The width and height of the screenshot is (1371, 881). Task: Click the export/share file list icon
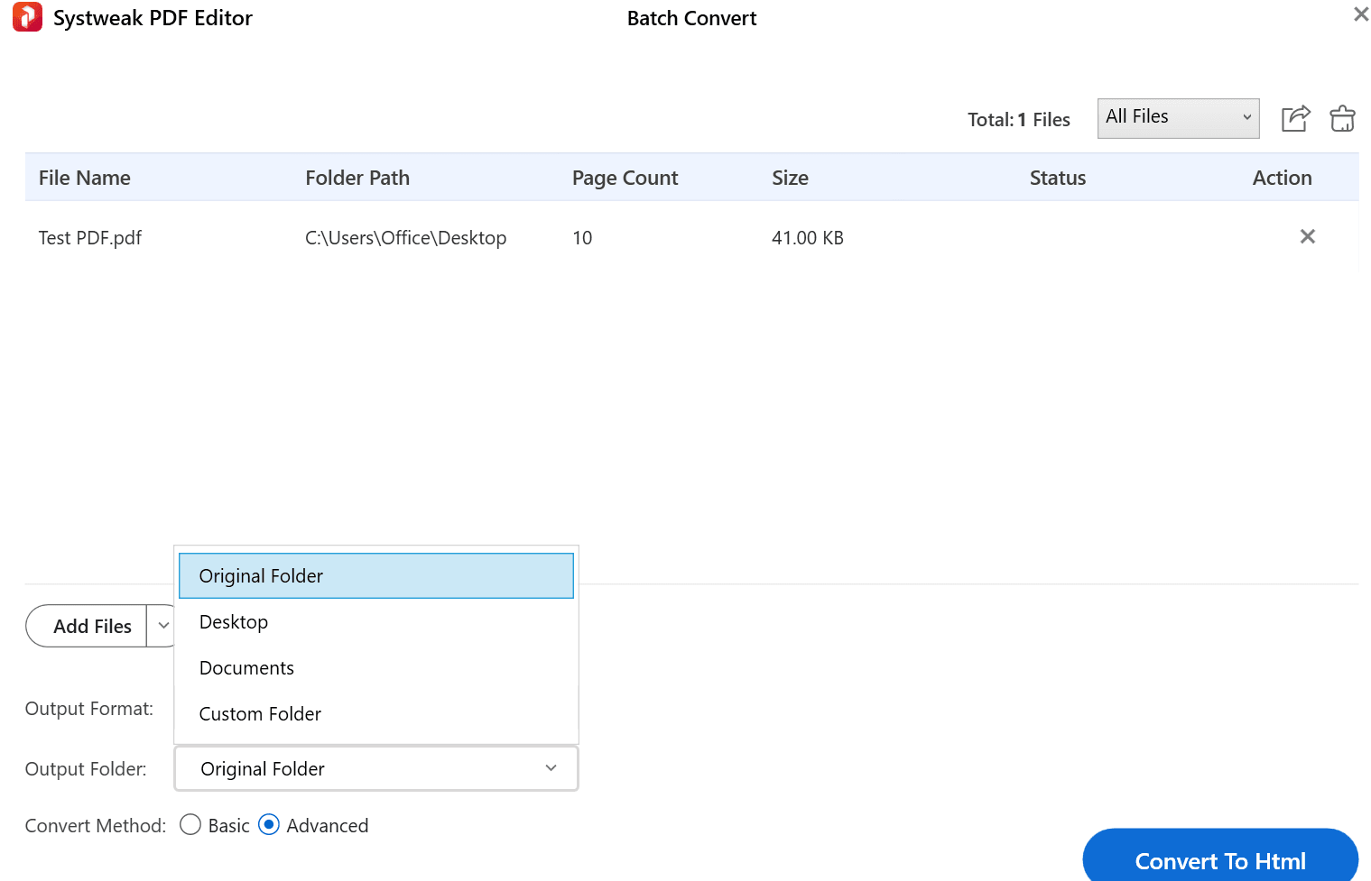[1295, 118]
